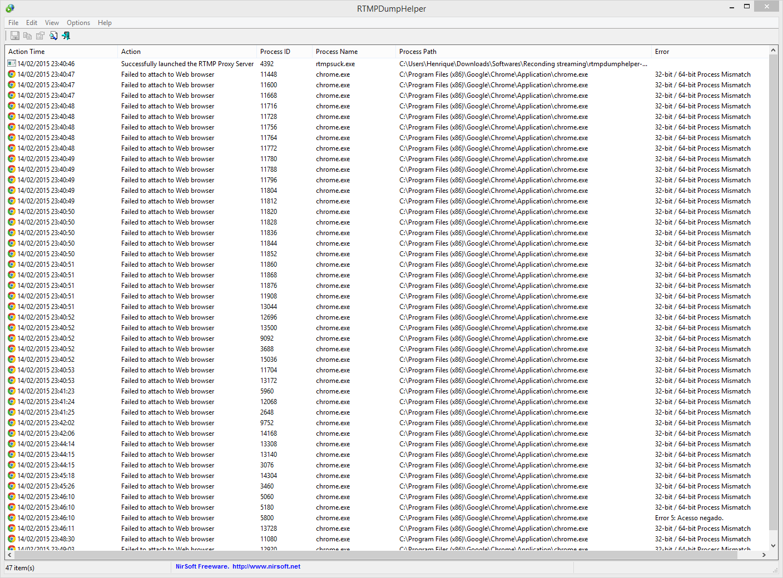783x578 pixels.
Task: Open the View menu
Action: [52, 23]
